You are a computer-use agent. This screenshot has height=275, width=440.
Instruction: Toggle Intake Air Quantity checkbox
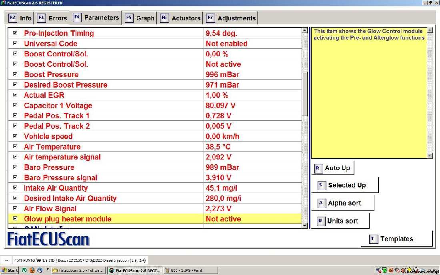[15, 187]
